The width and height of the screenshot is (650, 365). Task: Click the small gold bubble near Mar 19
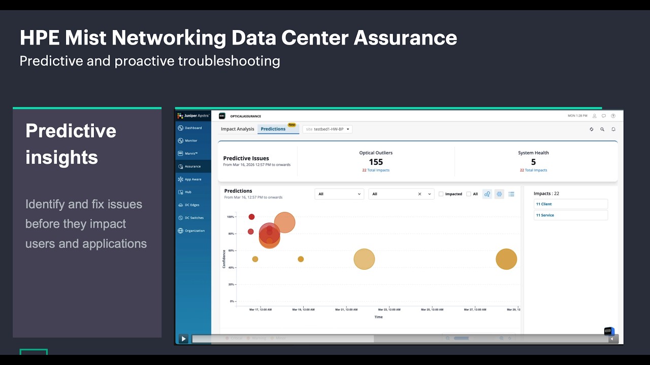coord(301,259)
